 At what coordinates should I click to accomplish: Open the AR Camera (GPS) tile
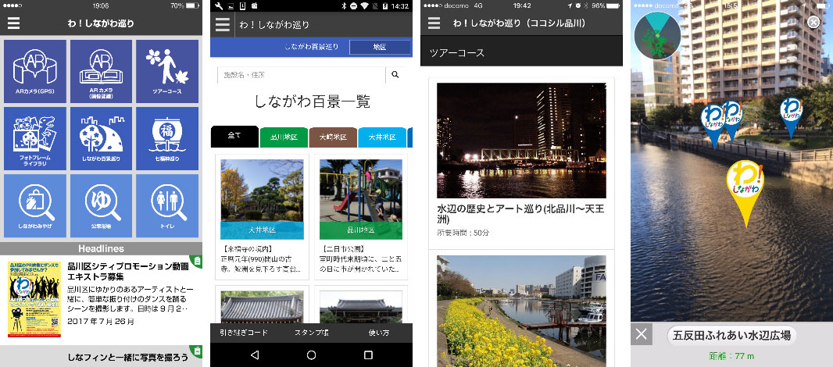(x=35, y=71)
